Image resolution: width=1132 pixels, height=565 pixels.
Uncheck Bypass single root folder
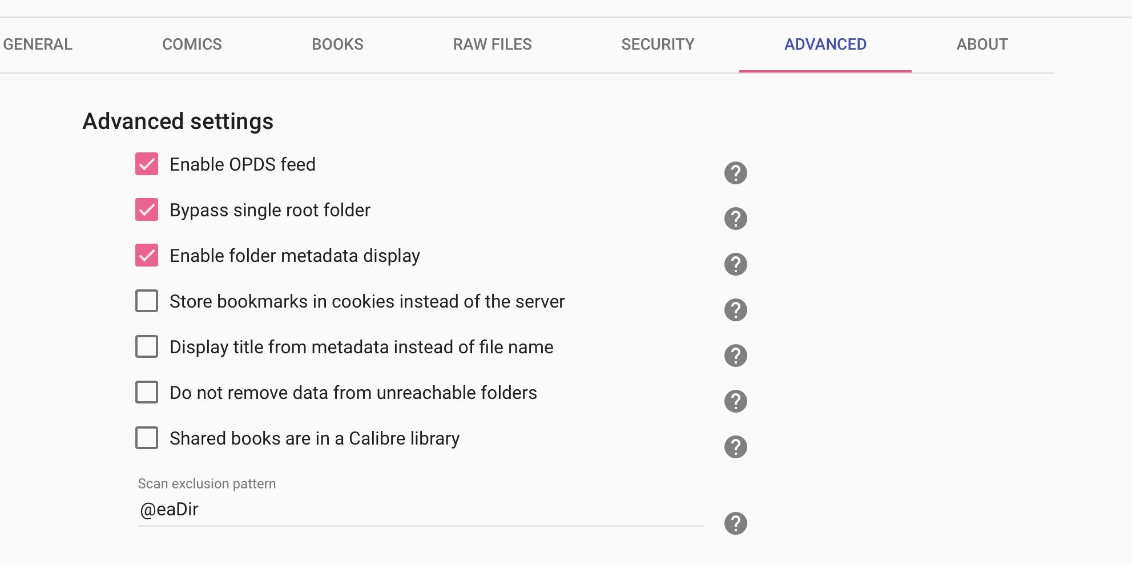(147, 210)
